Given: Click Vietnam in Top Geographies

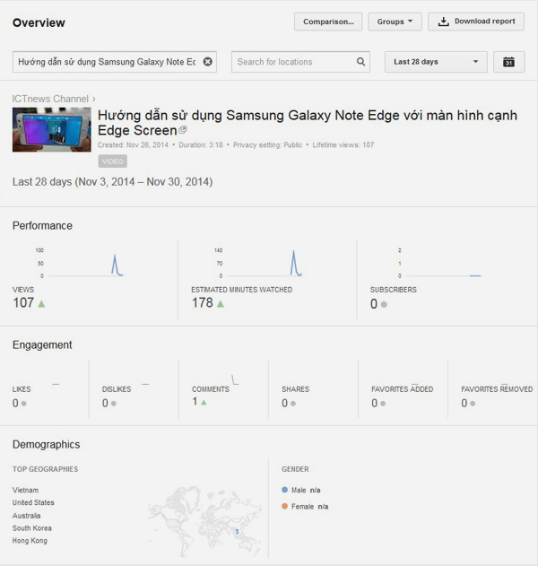Looking at the screenshot, I should (25, 490).
